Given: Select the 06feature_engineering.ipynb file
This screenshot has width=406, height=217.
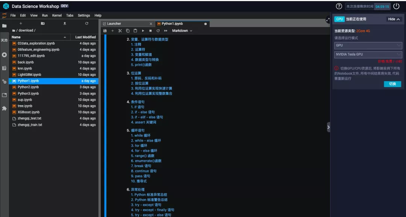Looking at the screenshot, I should coord(54,50).
